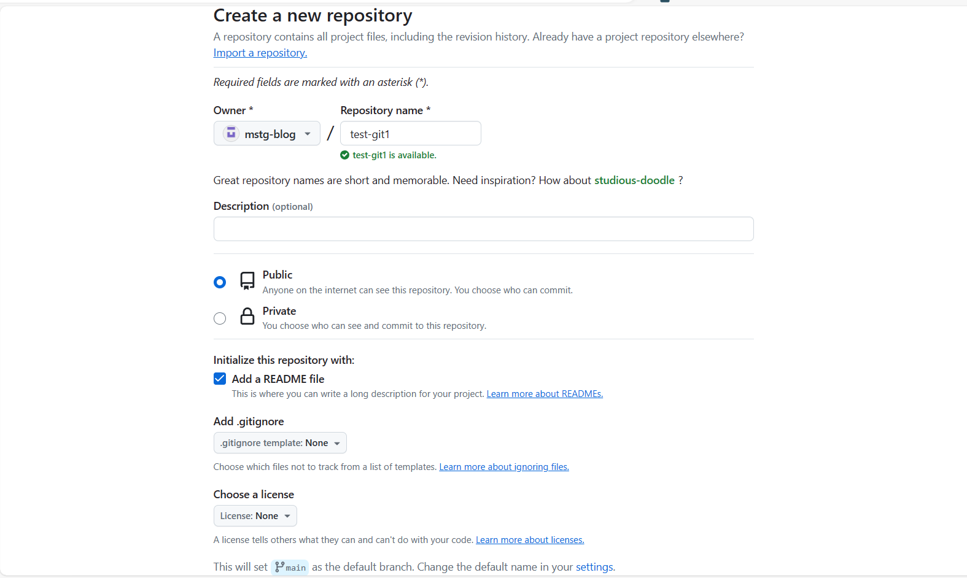The image size is (967, 578).
Task: Use the studious-doodle name suggestion
Action: [x=634, y=180]
